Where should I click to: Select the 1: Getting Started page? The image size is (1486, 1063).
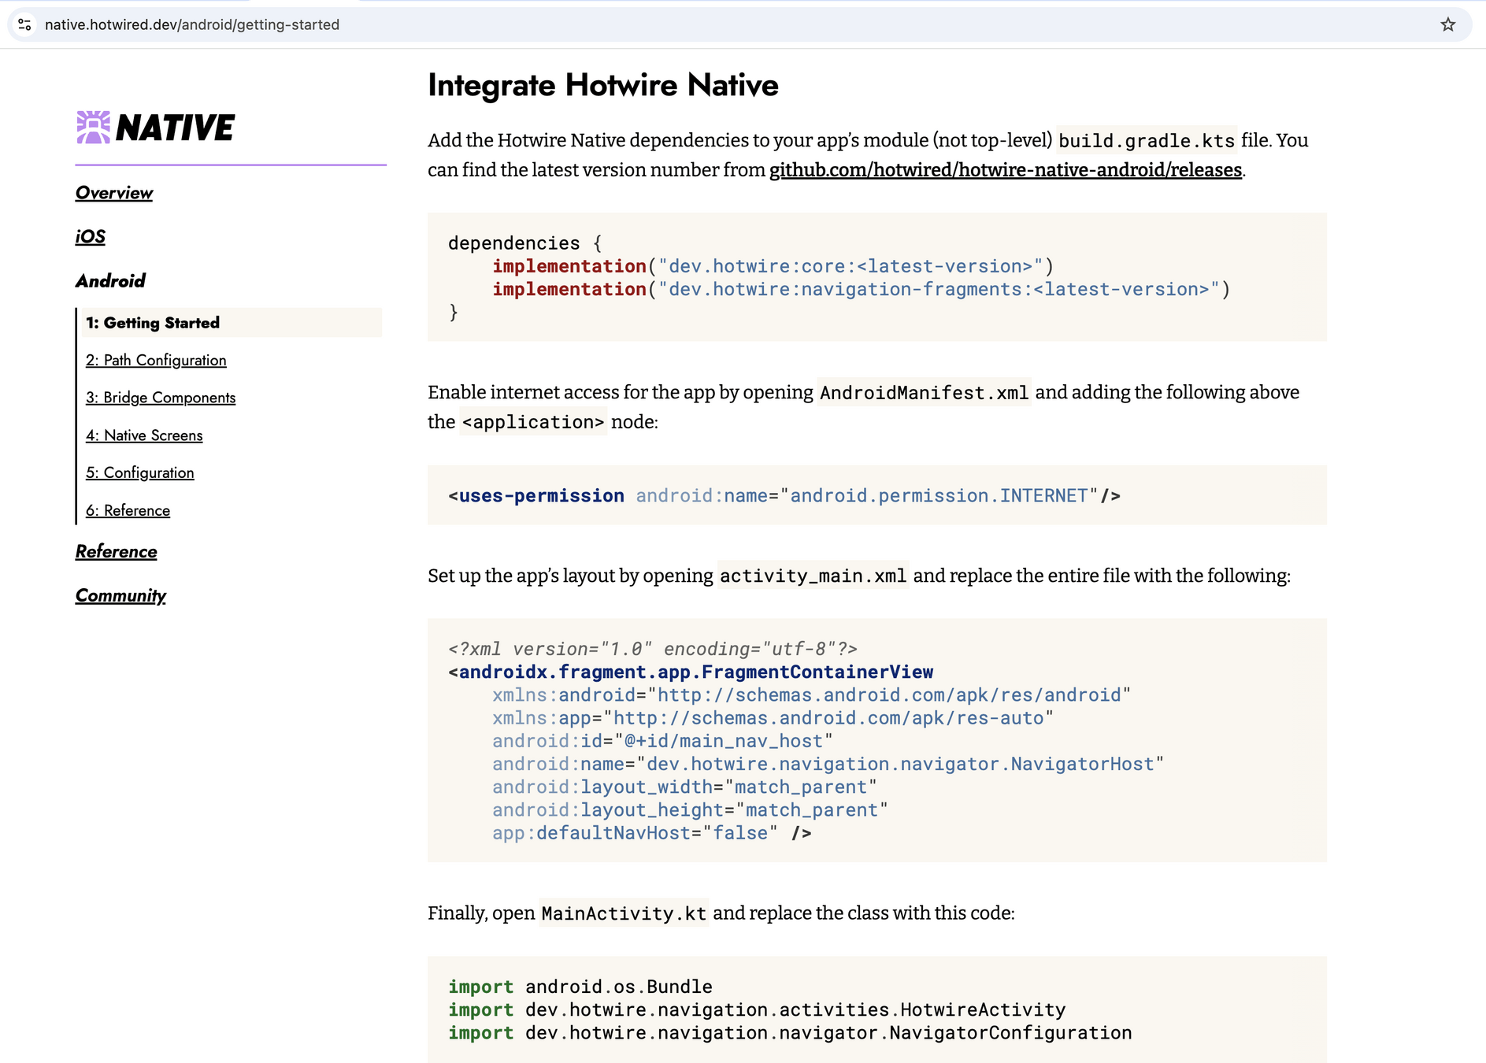(232, 323)
